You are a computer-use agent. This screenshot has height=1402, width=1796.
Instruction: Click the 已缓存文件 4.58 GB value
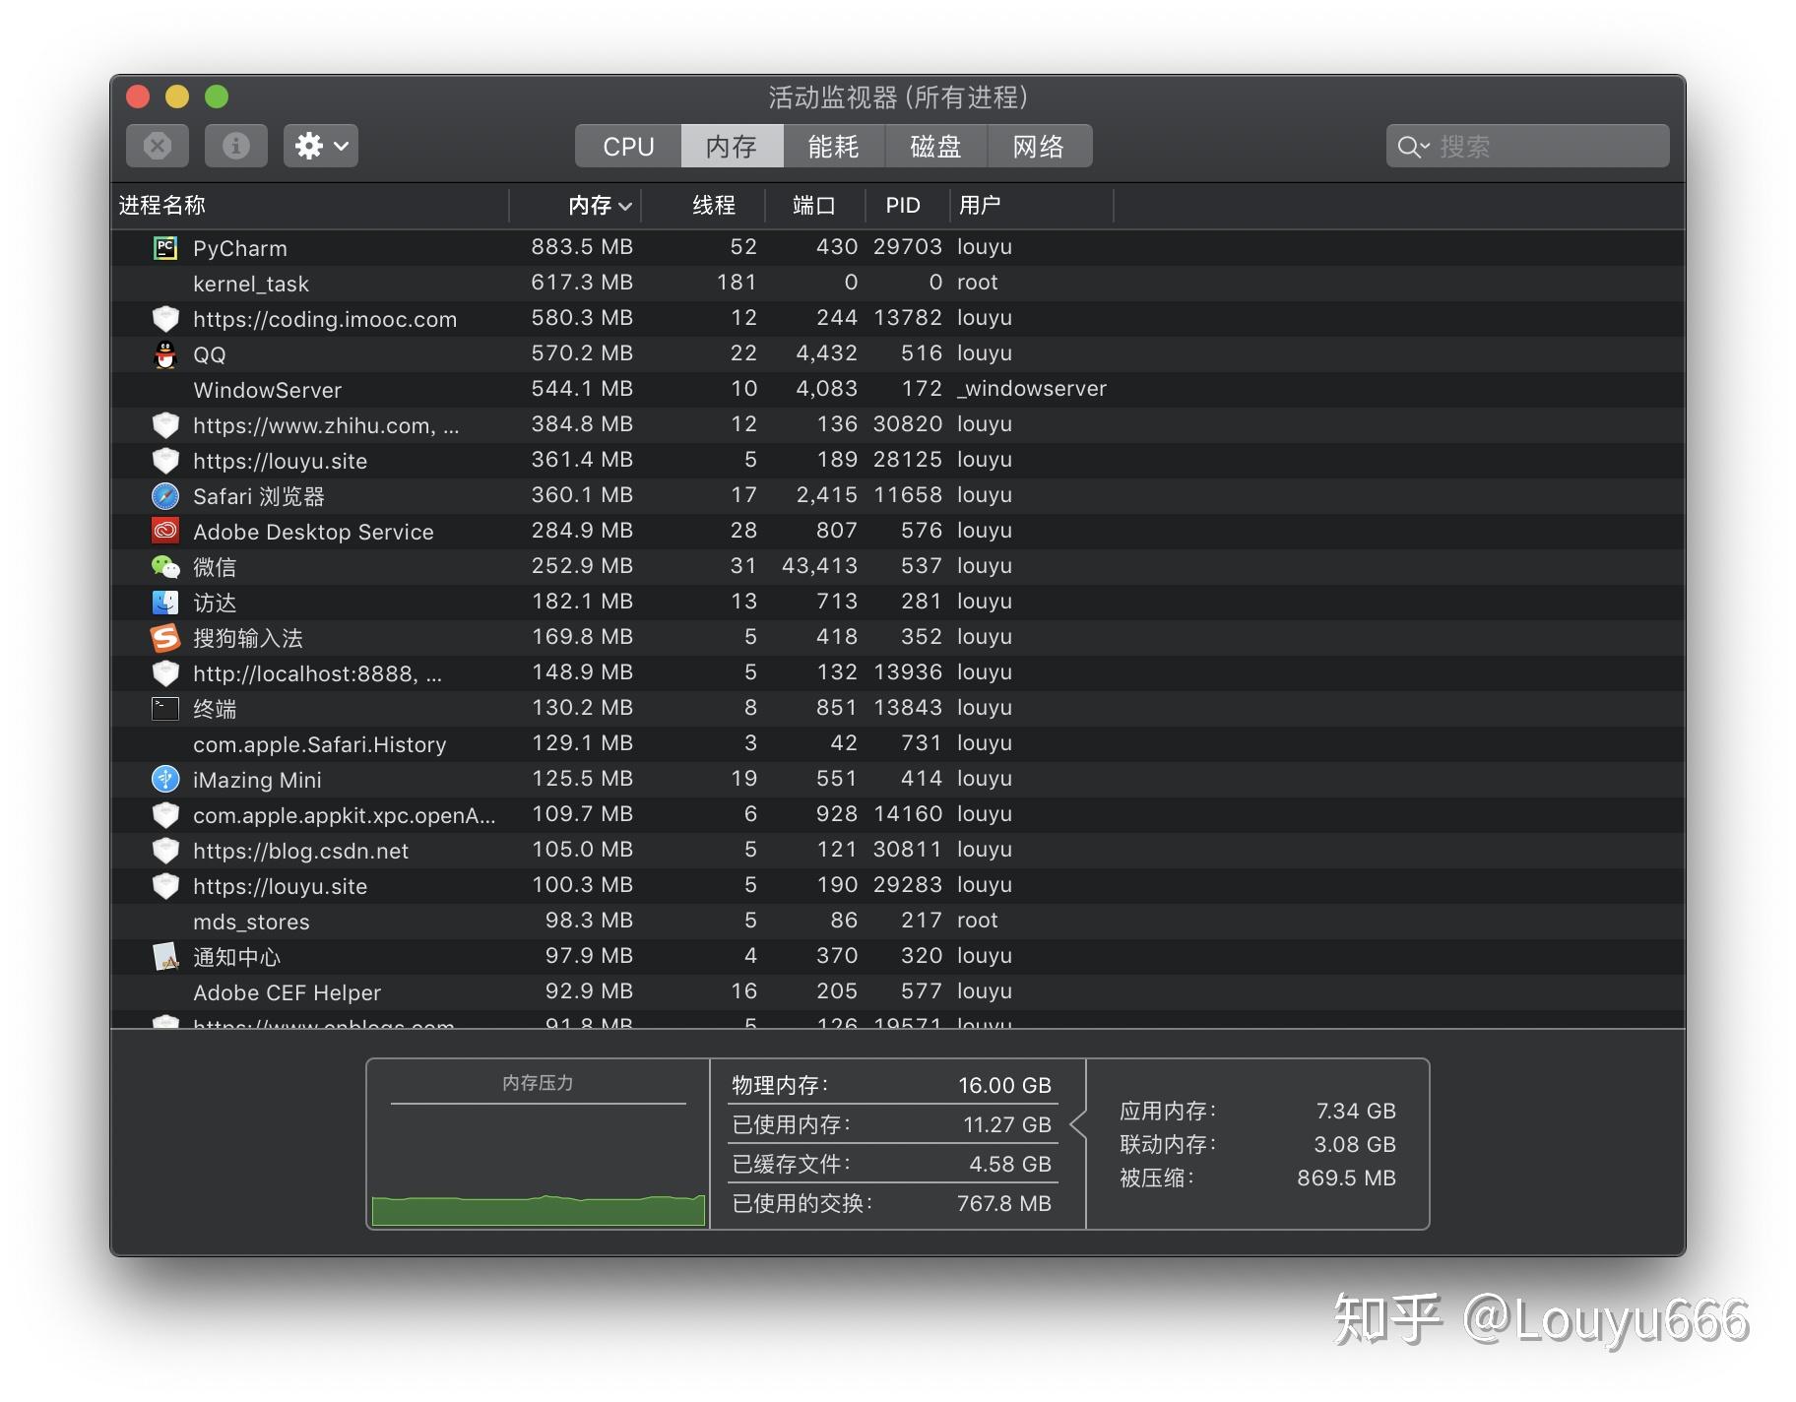1010,1164
